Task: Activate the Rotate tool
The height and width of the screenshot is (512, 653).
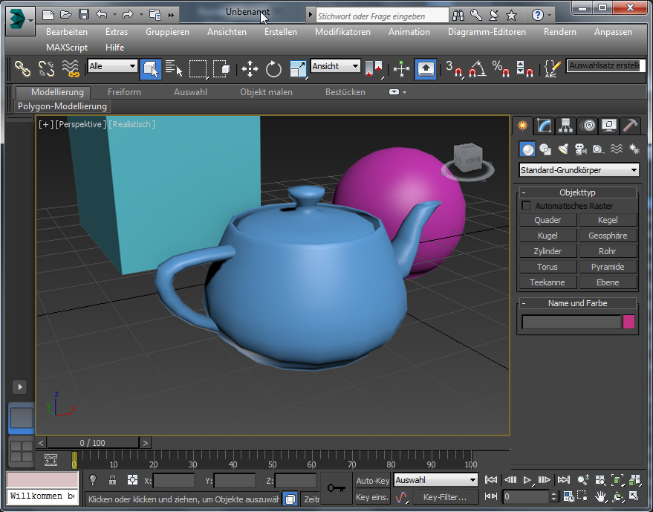Action: point(273,70)
